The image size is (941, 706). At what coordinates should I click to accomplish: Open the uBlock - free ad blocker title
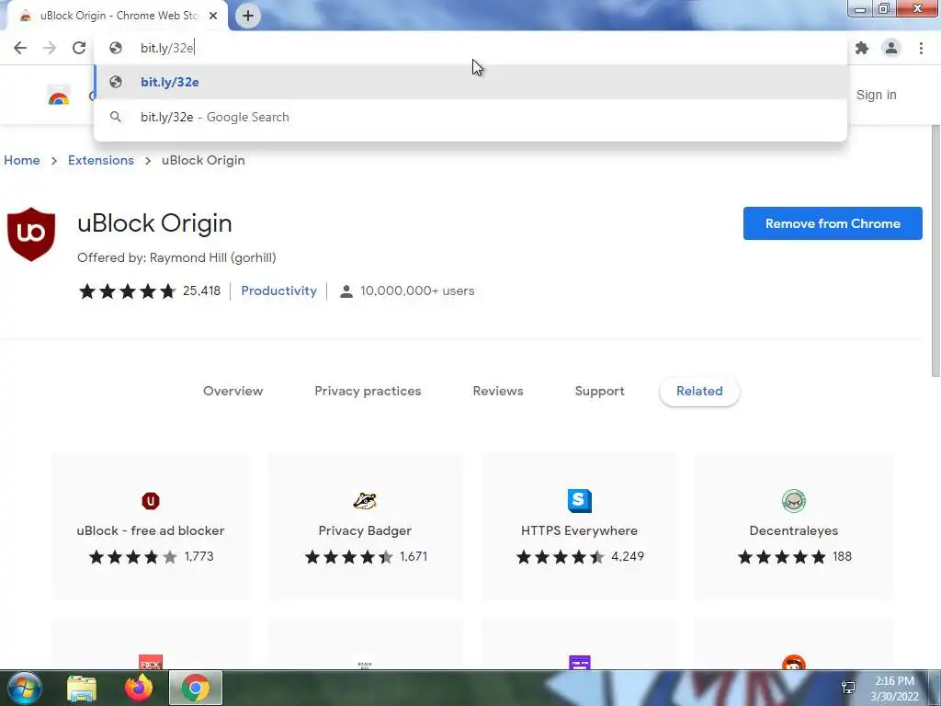[x=151, y=530]
